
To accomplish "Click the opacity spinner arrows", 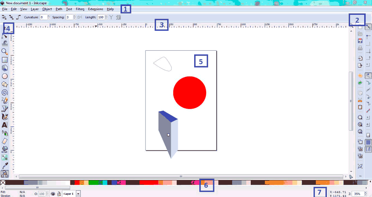I will pyautogui.click(x=47, y=194).
